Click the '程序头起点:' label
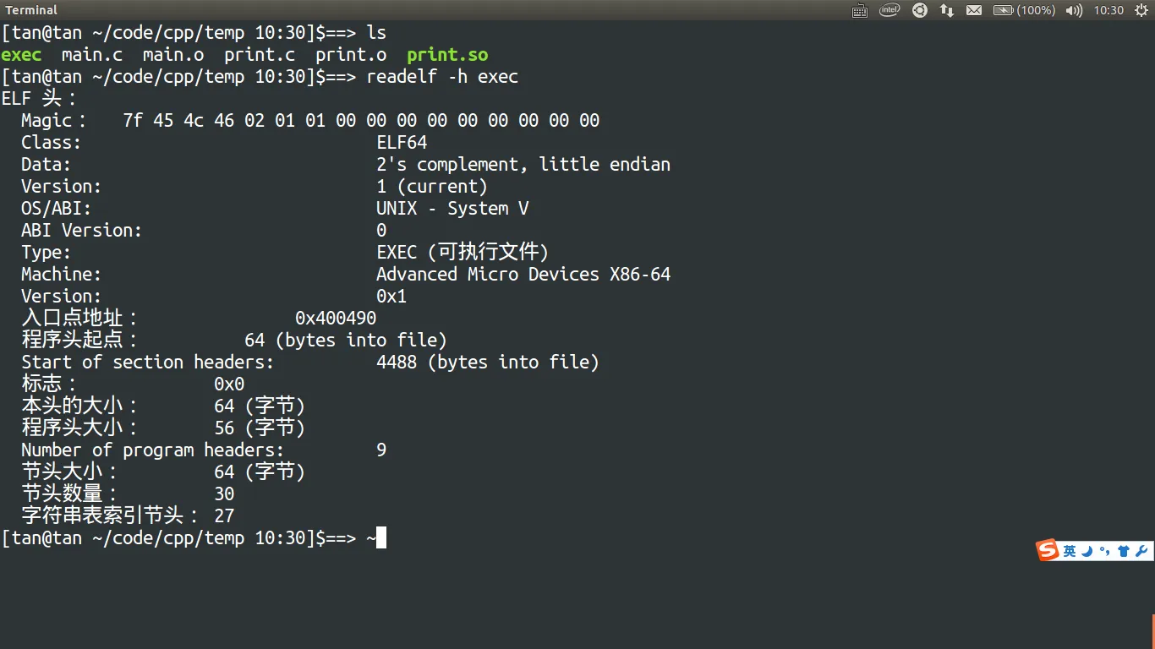The height and width of the screenshot is (649, 1155). (79, 341)
